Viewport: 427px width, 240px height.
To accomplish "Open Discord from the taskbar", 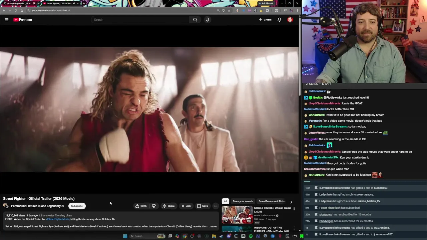I will (x=229, y=236).
